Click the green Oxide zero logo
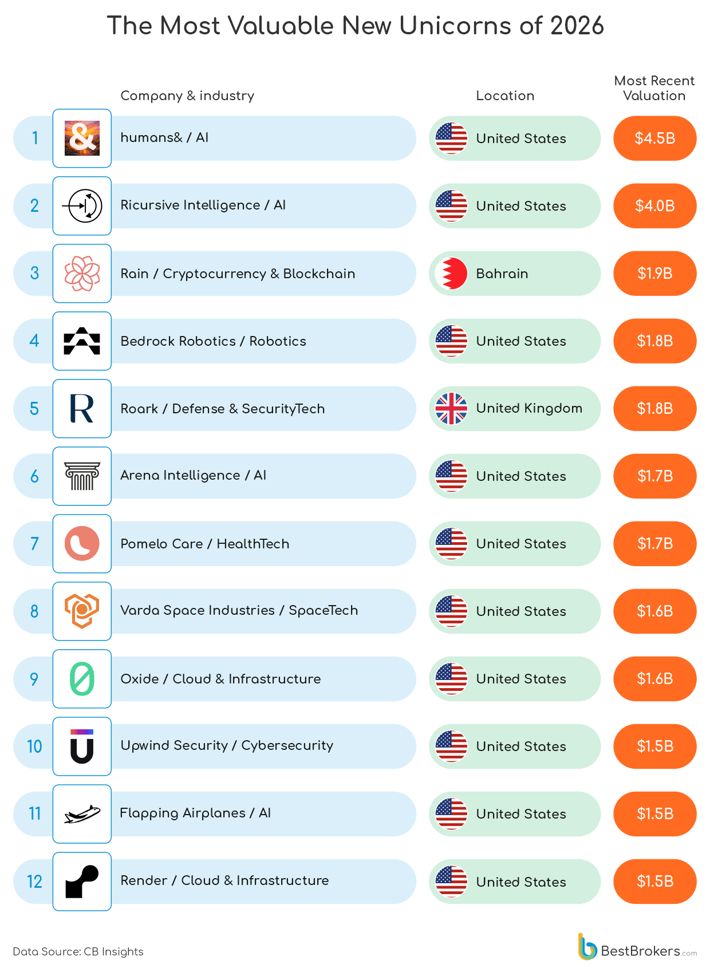The width and height of the screenshot is (710, 972). click(x=82, y=679)
